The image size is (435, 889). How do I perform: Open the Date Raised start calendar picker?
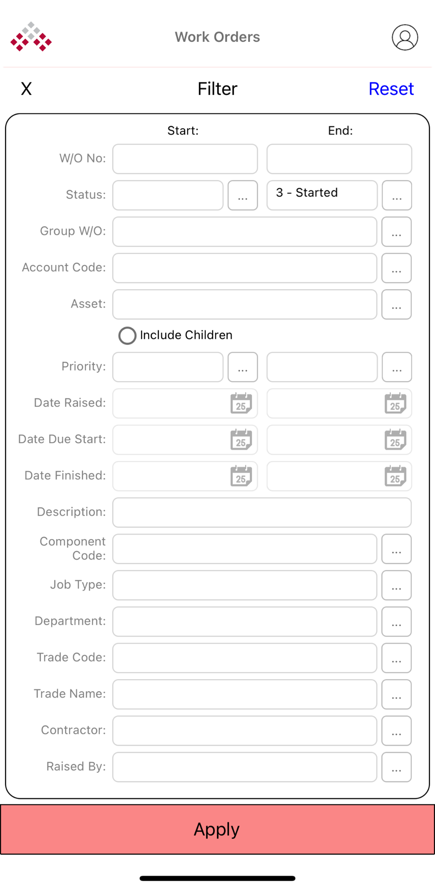click(x=241, y=403)
